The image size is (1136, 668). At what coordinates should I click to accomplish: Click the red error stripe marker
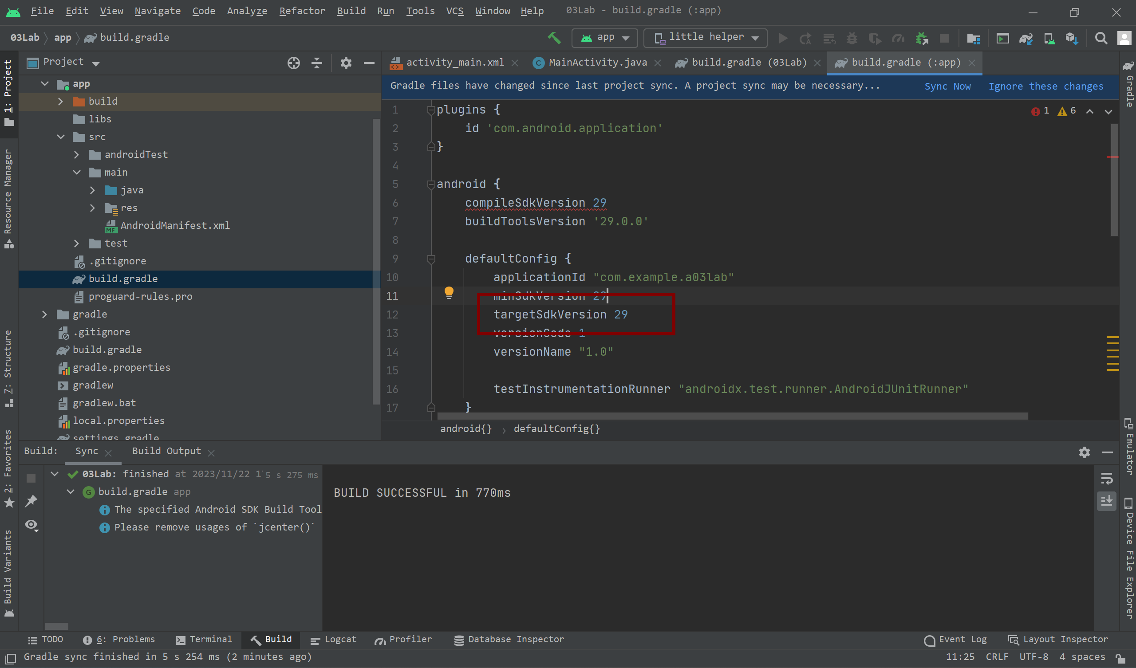point(1112,157)
